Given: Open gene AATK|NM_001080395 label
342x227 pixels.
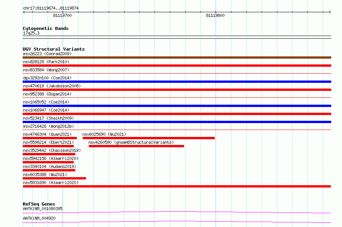Looking at the screenshot, I should click(43, 209).
